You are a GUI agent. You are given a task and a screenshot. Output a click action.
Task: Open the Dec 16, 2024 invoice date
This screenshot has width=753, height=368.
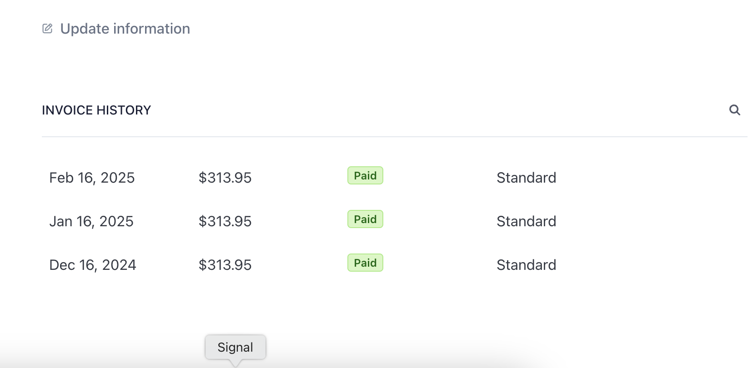(93, 265)
